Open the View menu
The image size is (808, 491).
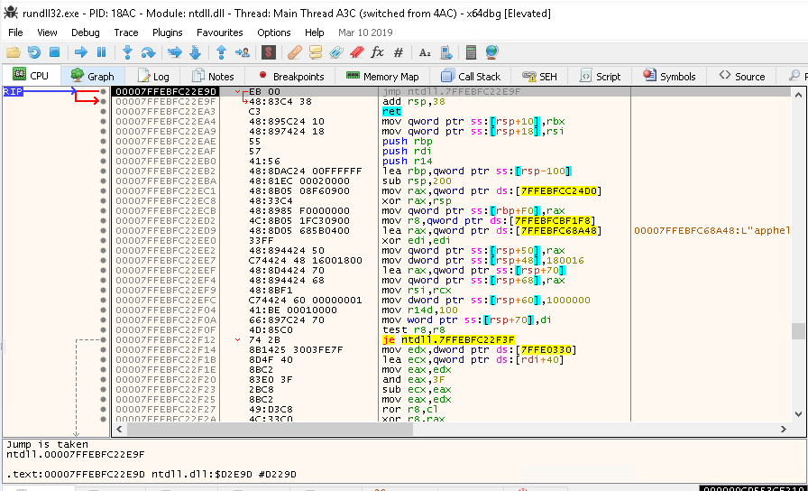(47, 32)
